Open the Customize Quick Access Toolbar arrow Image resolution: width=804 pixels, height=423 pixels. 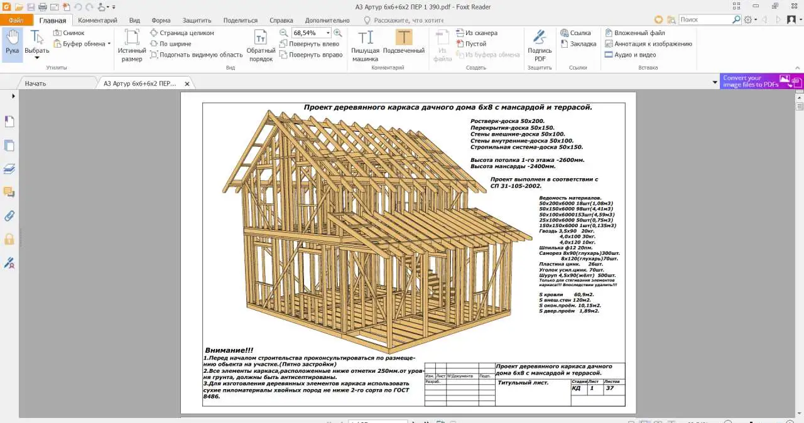click(x=114, y=7)
